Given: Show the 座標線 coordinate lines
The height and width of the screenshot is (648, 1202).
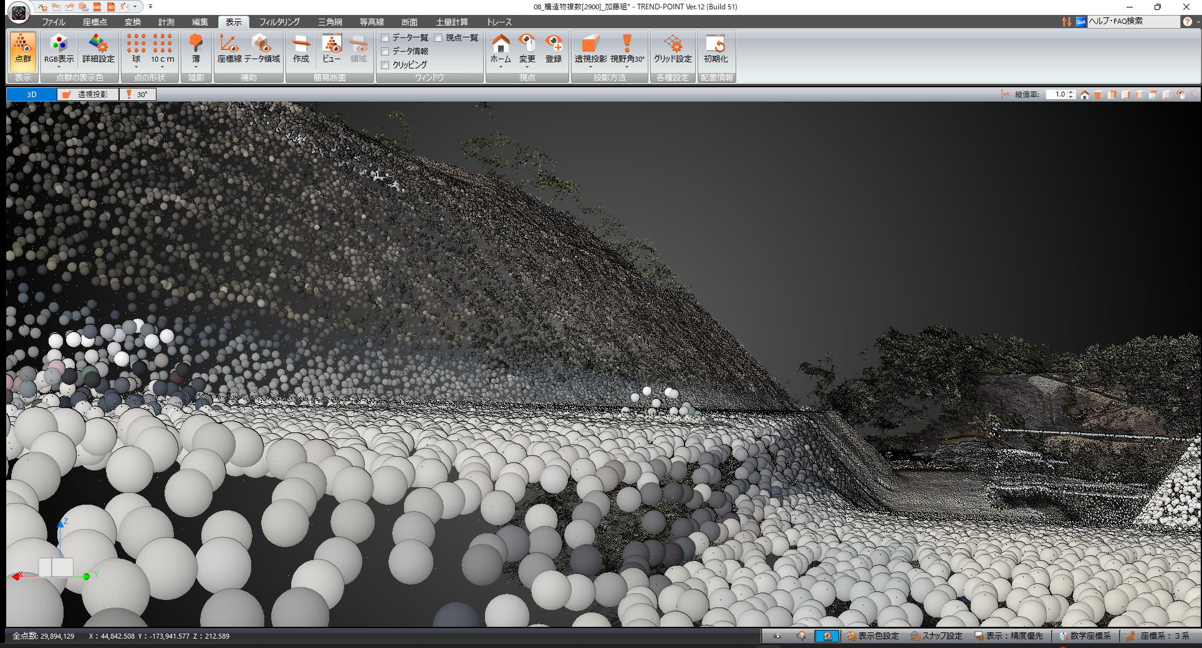Looking at the screenshot, I should tap(229, 50).
